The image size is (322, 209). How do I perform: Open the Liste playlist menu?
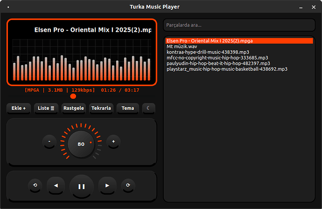(x=46, y=108)
